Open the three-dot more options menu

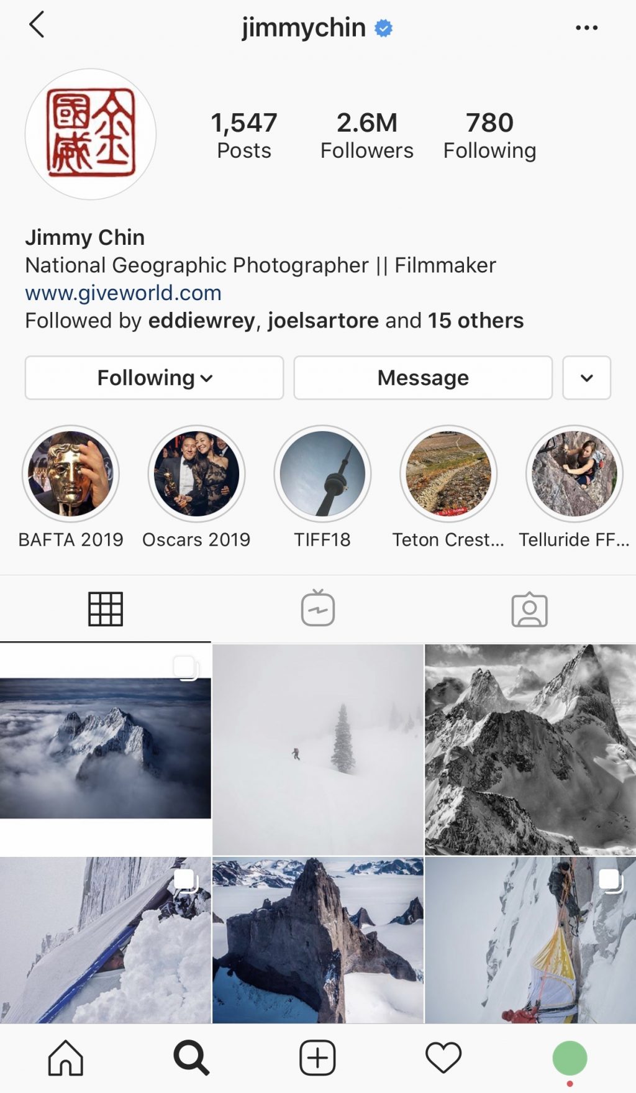point(586,27)
